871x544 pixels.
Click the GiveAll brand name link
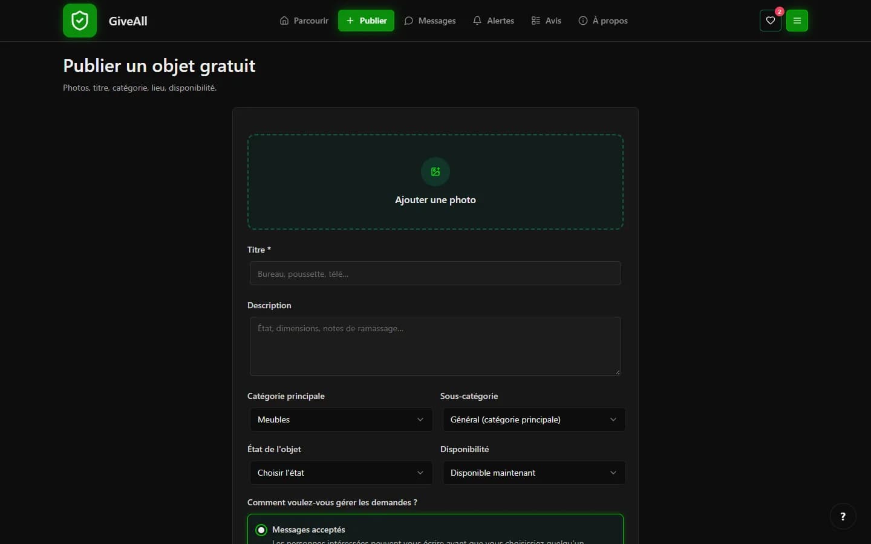coord(128,21)
